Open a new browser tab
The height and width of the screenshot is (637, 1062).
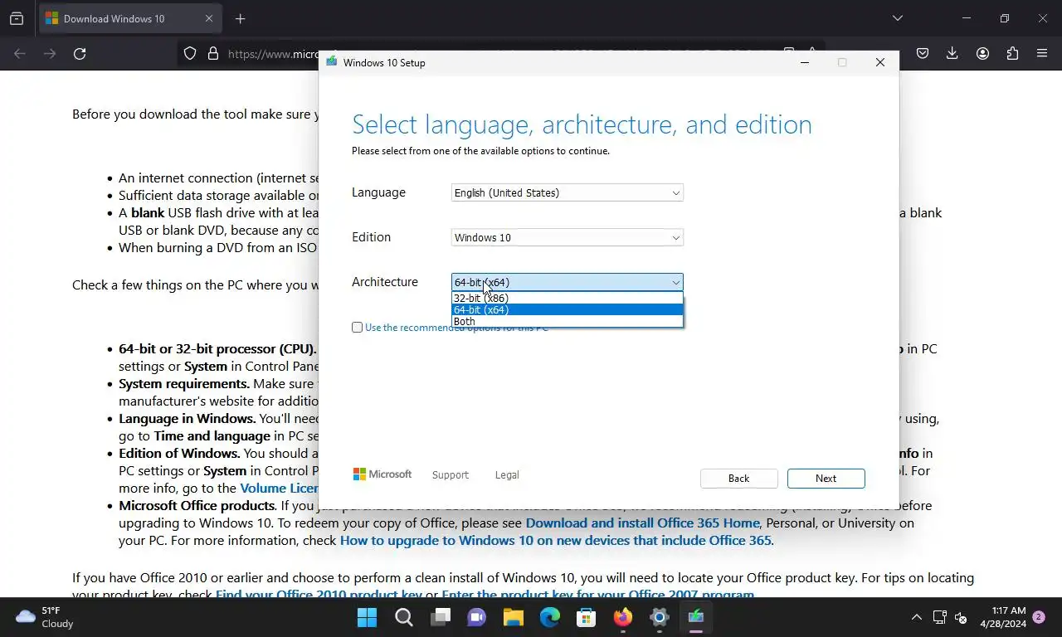pos(240,18)
